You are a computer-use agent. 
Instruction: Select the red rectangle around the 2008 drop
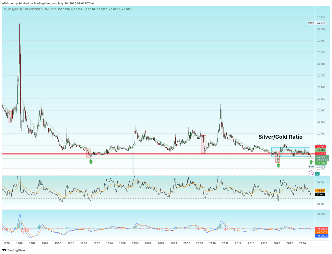pos(204,144)
